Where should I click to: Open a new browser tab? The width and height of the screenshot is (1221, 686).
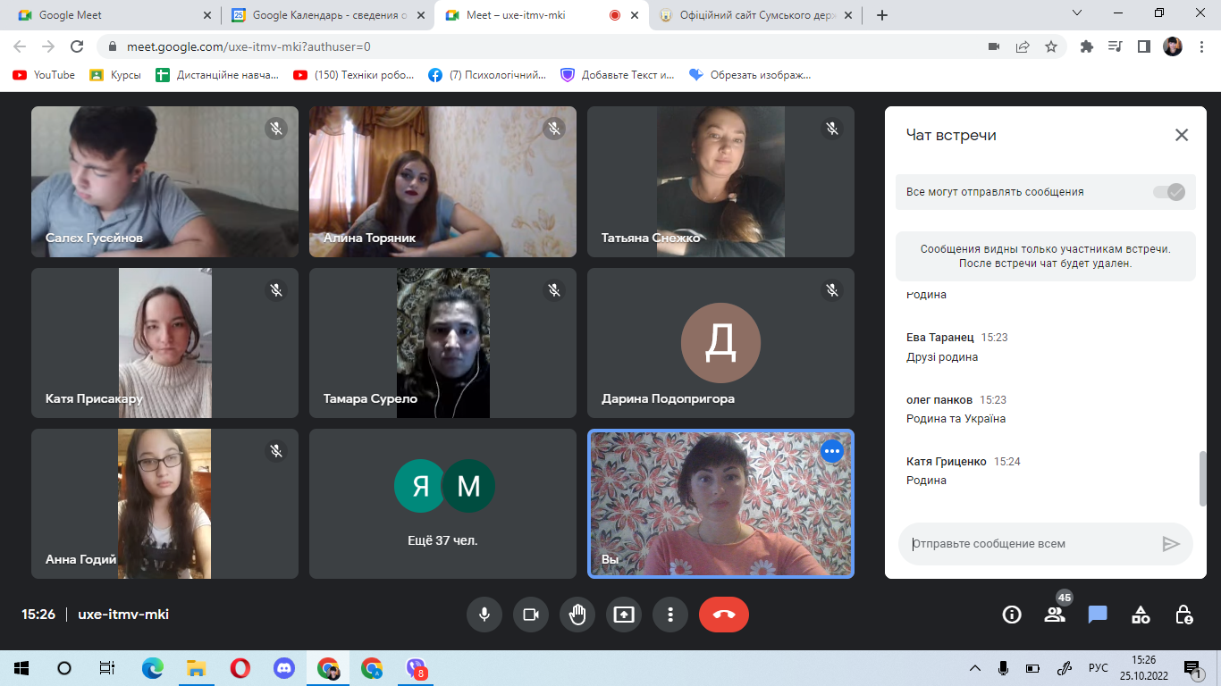882,15
